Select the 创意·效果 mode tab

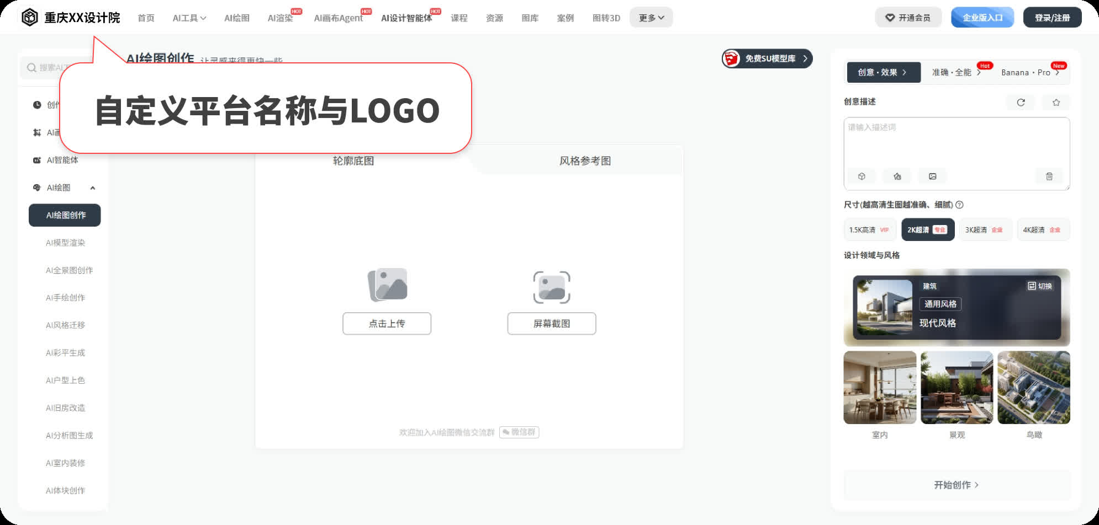pos(884,72)
